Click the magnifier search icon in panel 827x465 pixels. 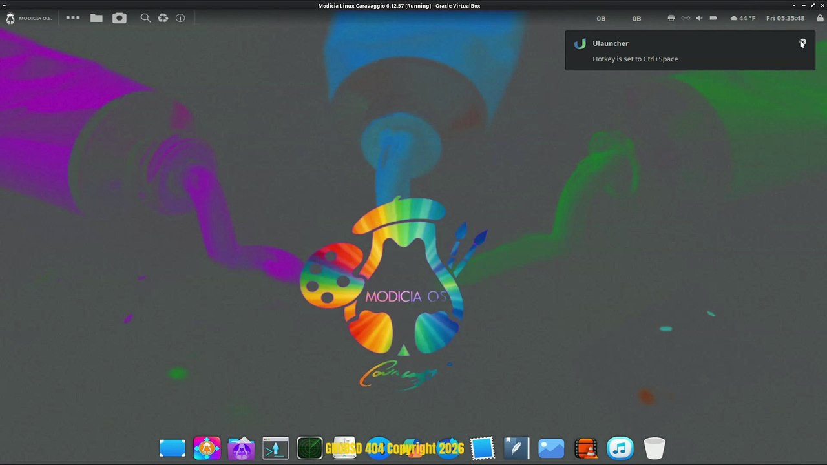pos(145,18)
